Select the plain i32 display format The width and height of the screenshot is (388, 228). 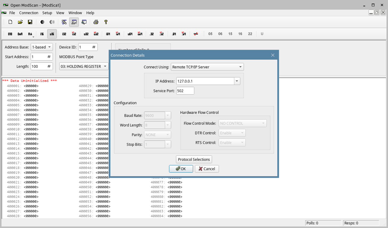[x=64, y=34]
